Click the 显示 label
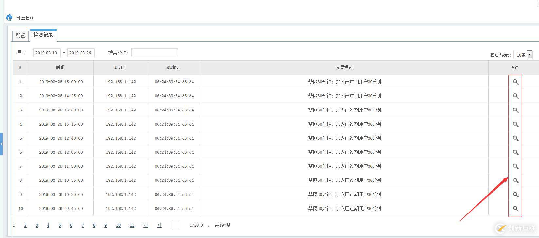Viewport: 539px width, 238px height. tap(22, 53)
